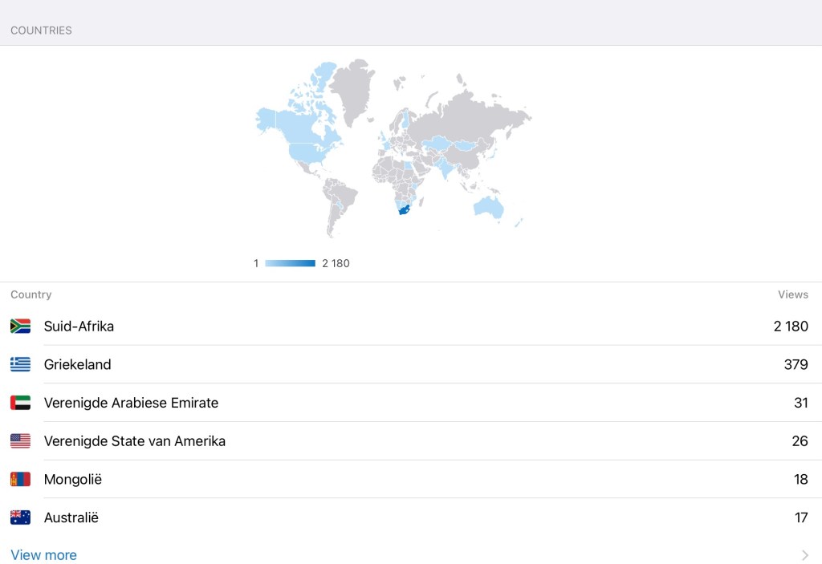This screenshot has height=564, width=822.
Task: Click the Views column header
Action: [x=792, y=294]
